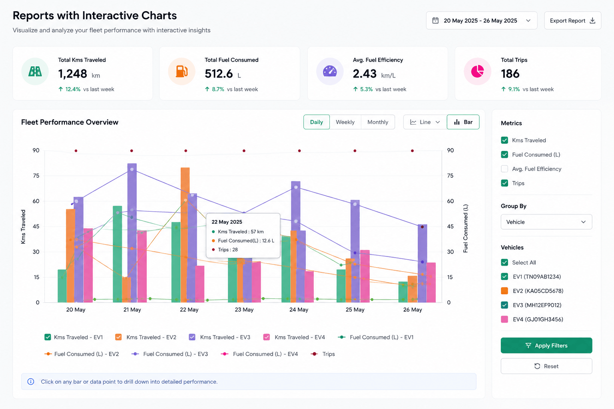Click the "1,248" total kms value
614x409 pixels.
(72, 74)
